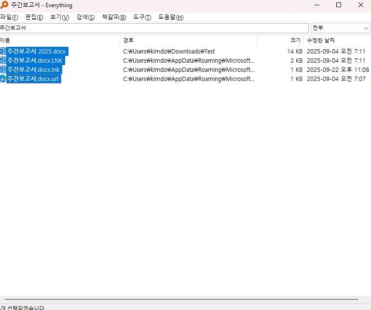
Task: Open the 보기(V) menu
Action: (60, 17)
